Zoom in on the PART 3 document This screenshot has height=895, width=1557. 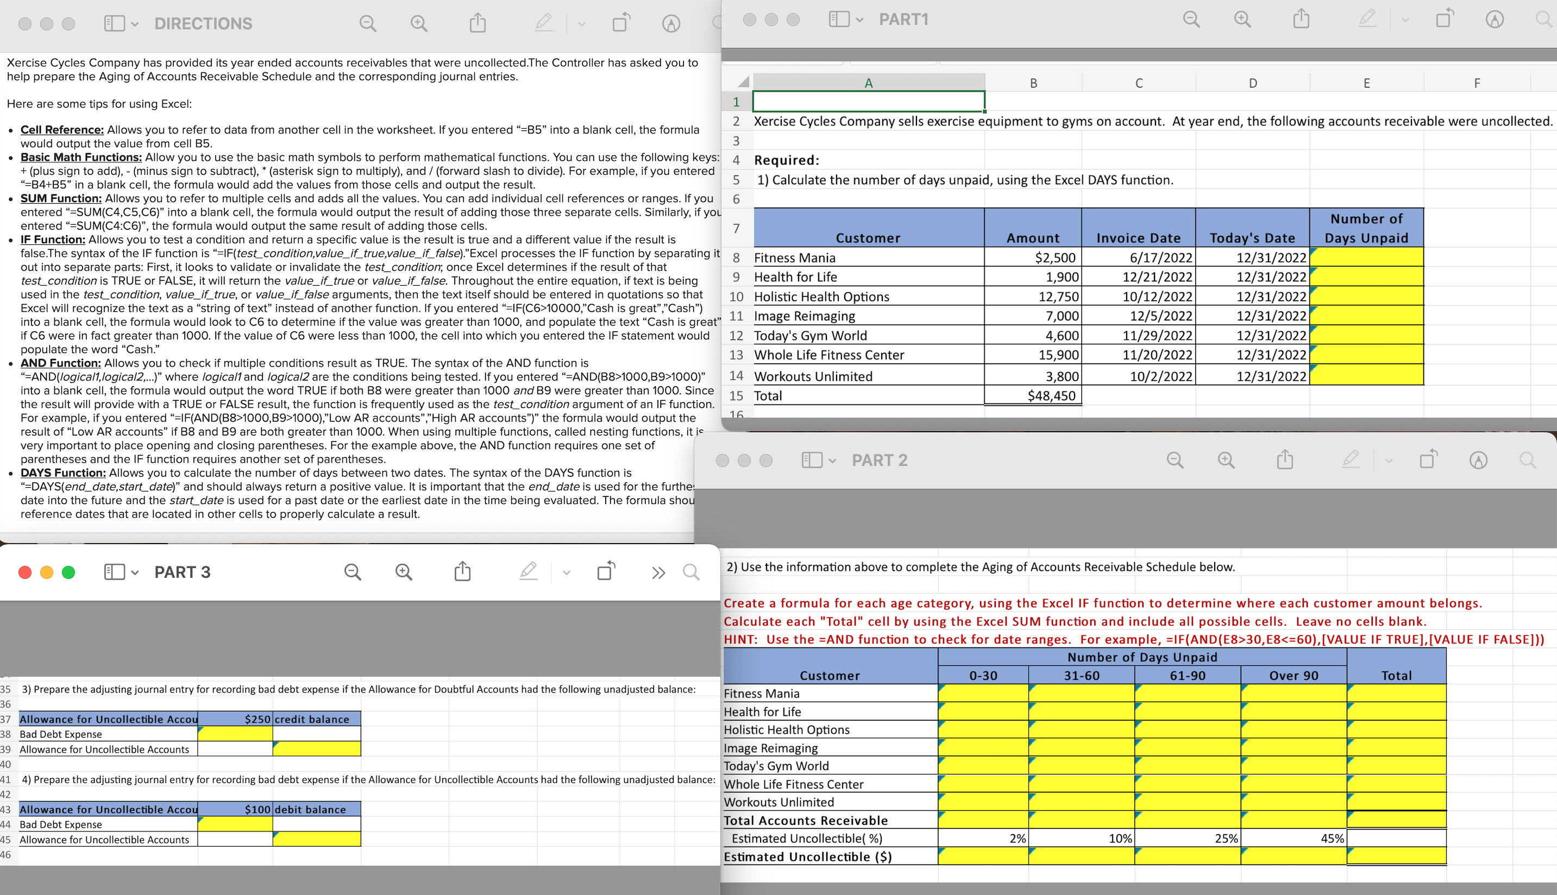point(404,572)
